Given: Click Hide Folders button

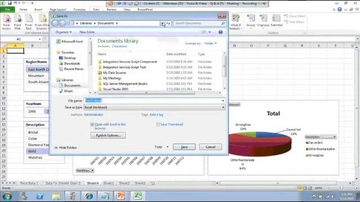Looking at the screenshot, I should click(x=66, y=148).
